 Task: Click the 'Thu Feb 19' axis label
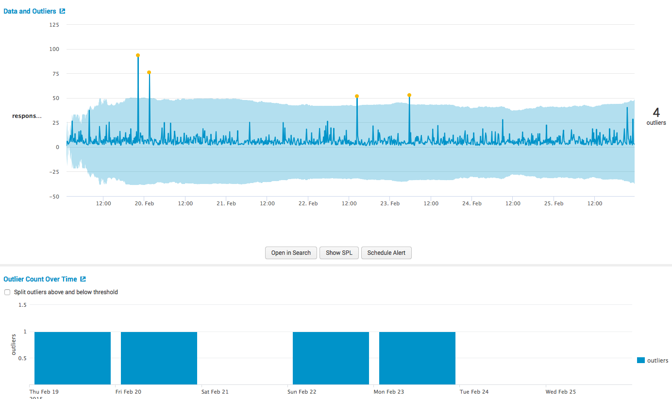pyautogui.click(x=44, y=392)
